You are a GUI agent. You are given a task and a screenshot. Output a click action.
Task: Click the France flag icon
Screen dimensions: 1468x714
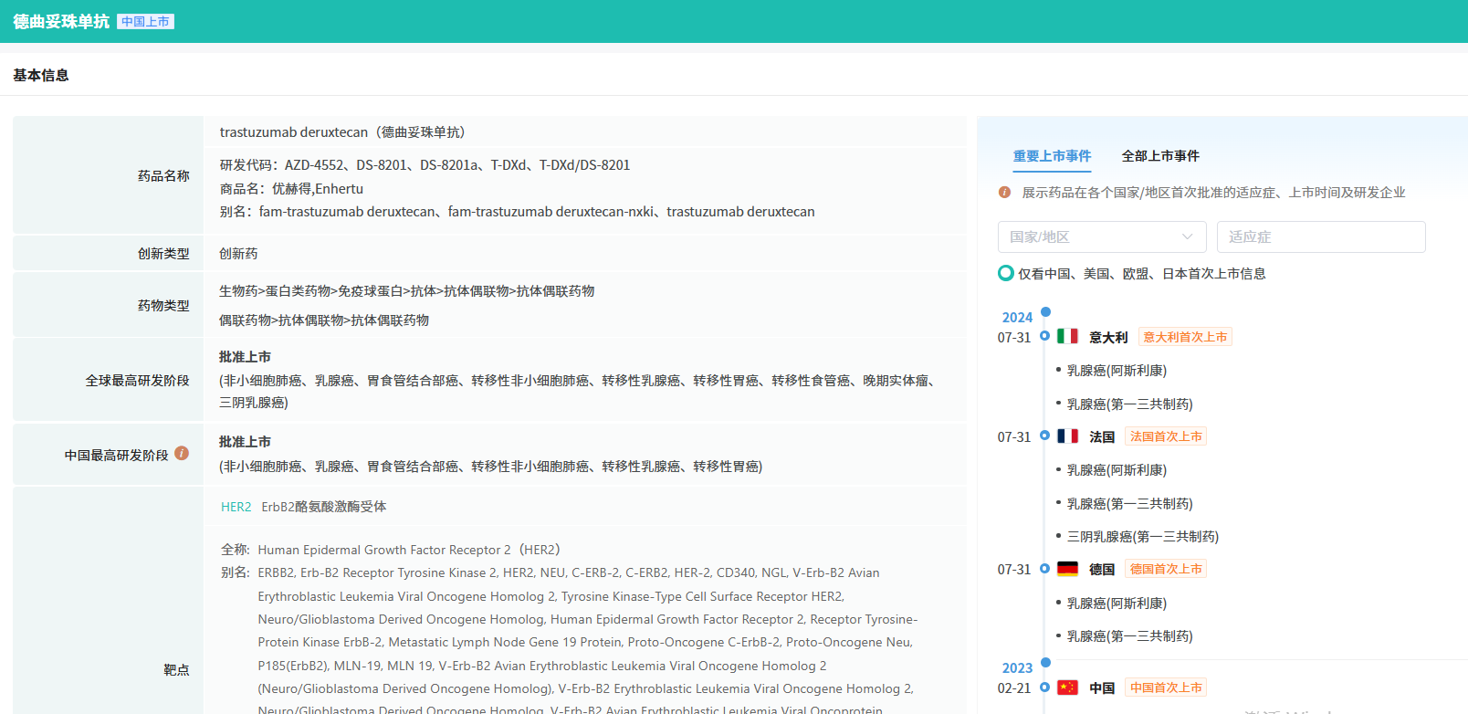point(1067,436)
